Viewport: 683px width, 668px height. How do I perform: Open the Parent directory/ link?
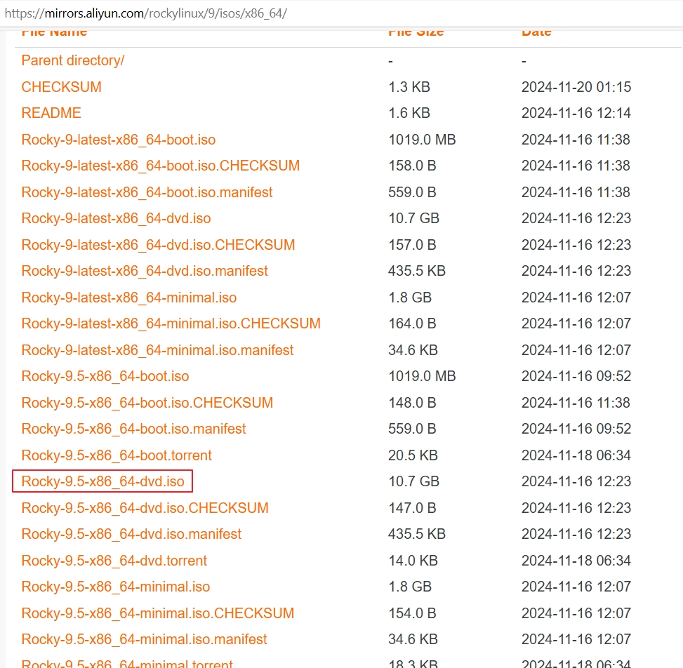point(73,60)
